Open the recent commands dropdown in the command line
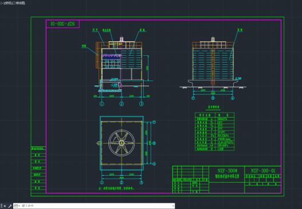This screenshot has width=302, height=209. pos(17,206)
